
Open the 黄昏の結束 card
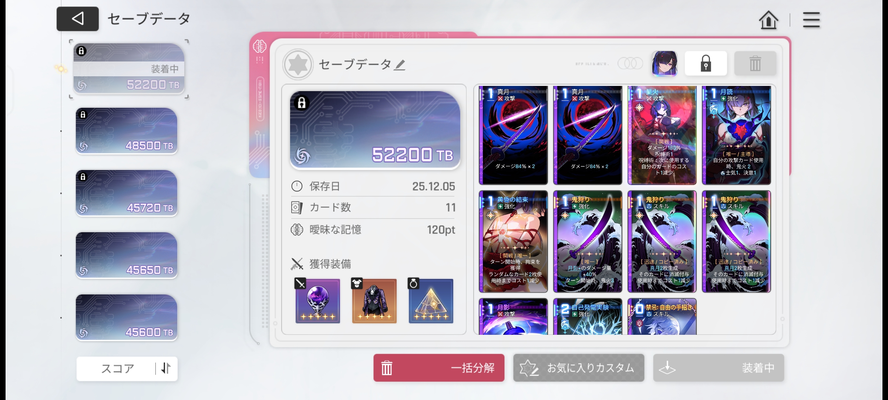click(x=513, y=241)
